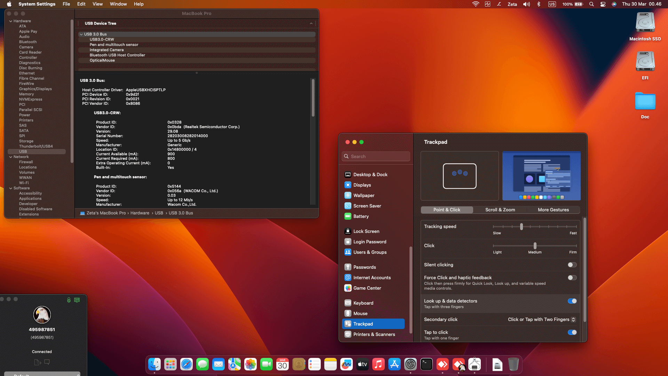Image resolution: width=668 pixels, height=376 pixels.
Task: Select Printers & Scanners in sidebar
Action: coord(373,334)
